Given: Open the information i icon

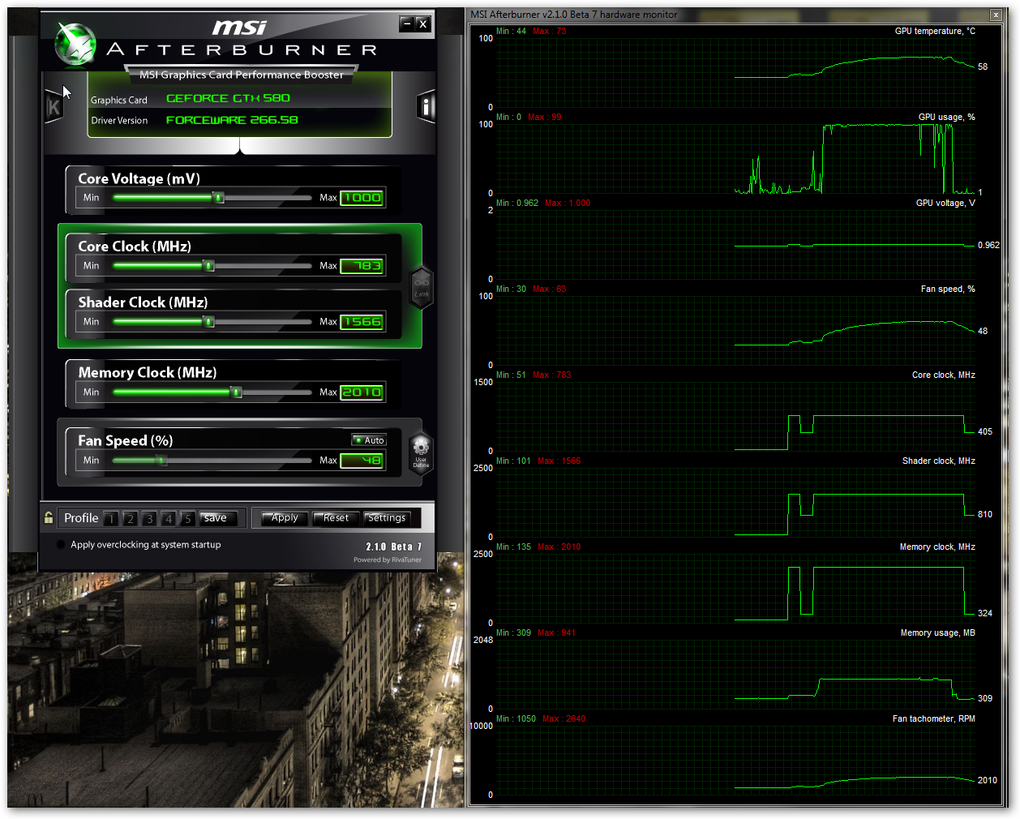Looking at the screenshot, I should tap(426, 106).
